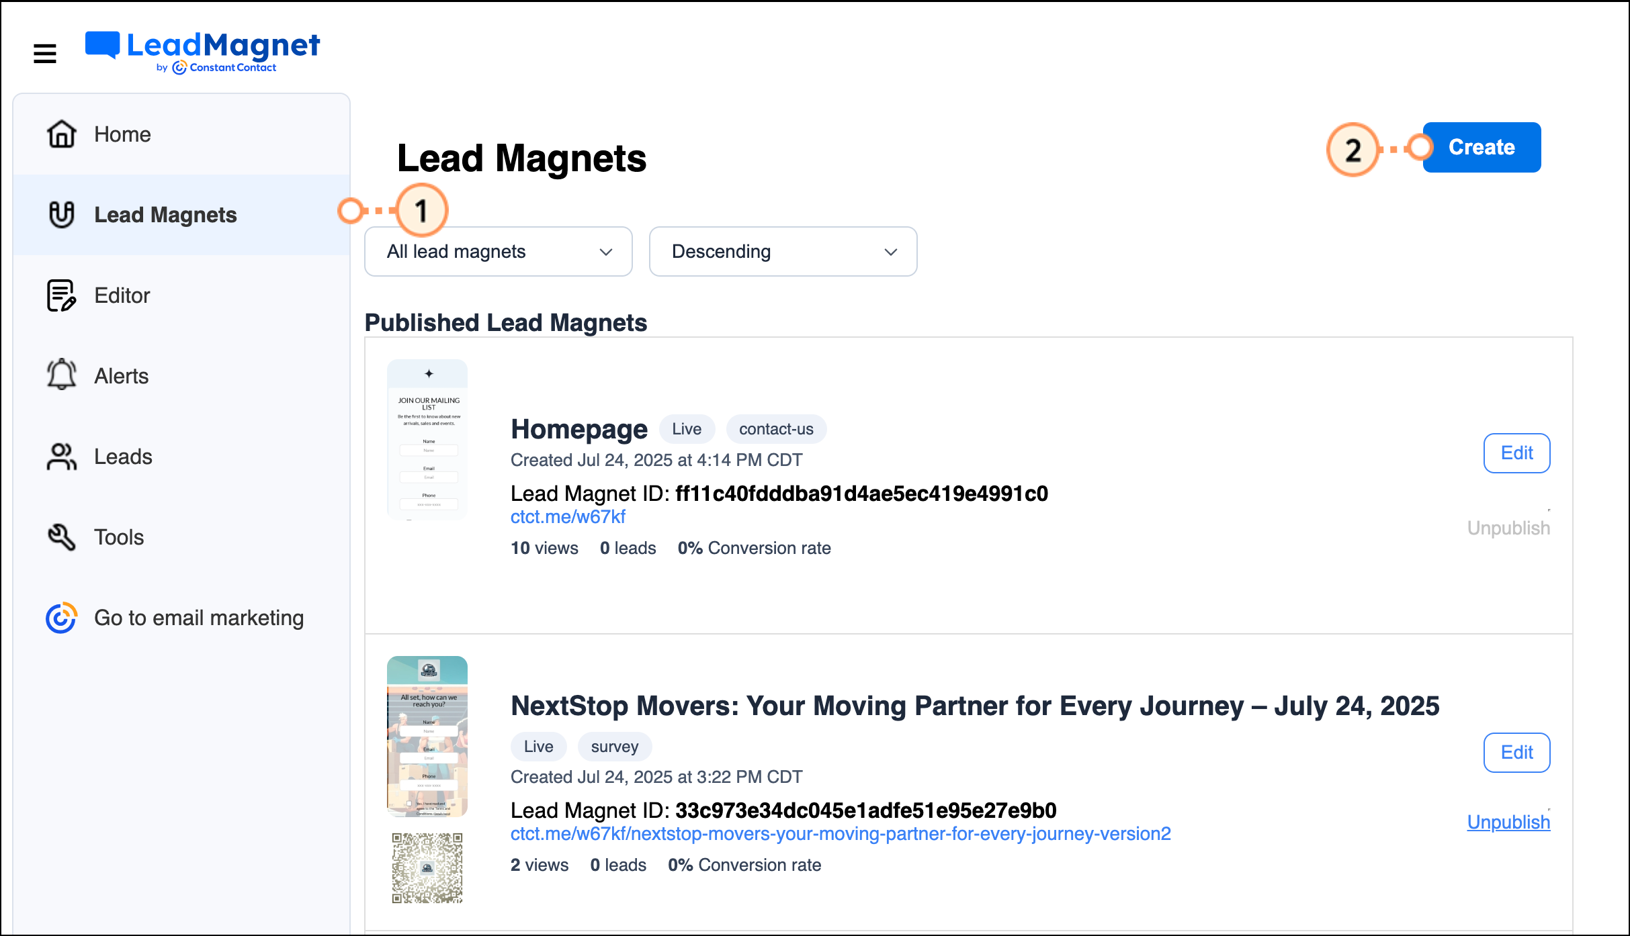
Task: Click the 2 views stat
Action: tap(540, 865)
